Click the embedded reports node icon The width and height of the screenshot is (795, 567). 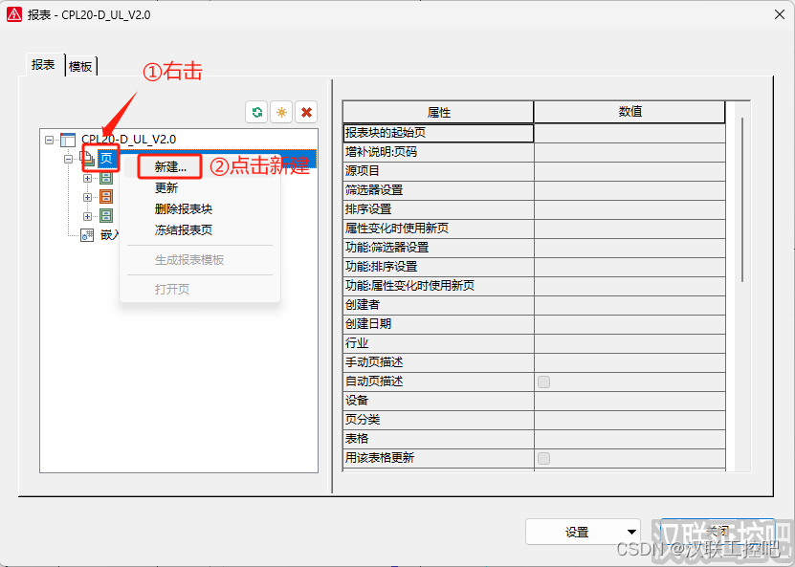87,234
